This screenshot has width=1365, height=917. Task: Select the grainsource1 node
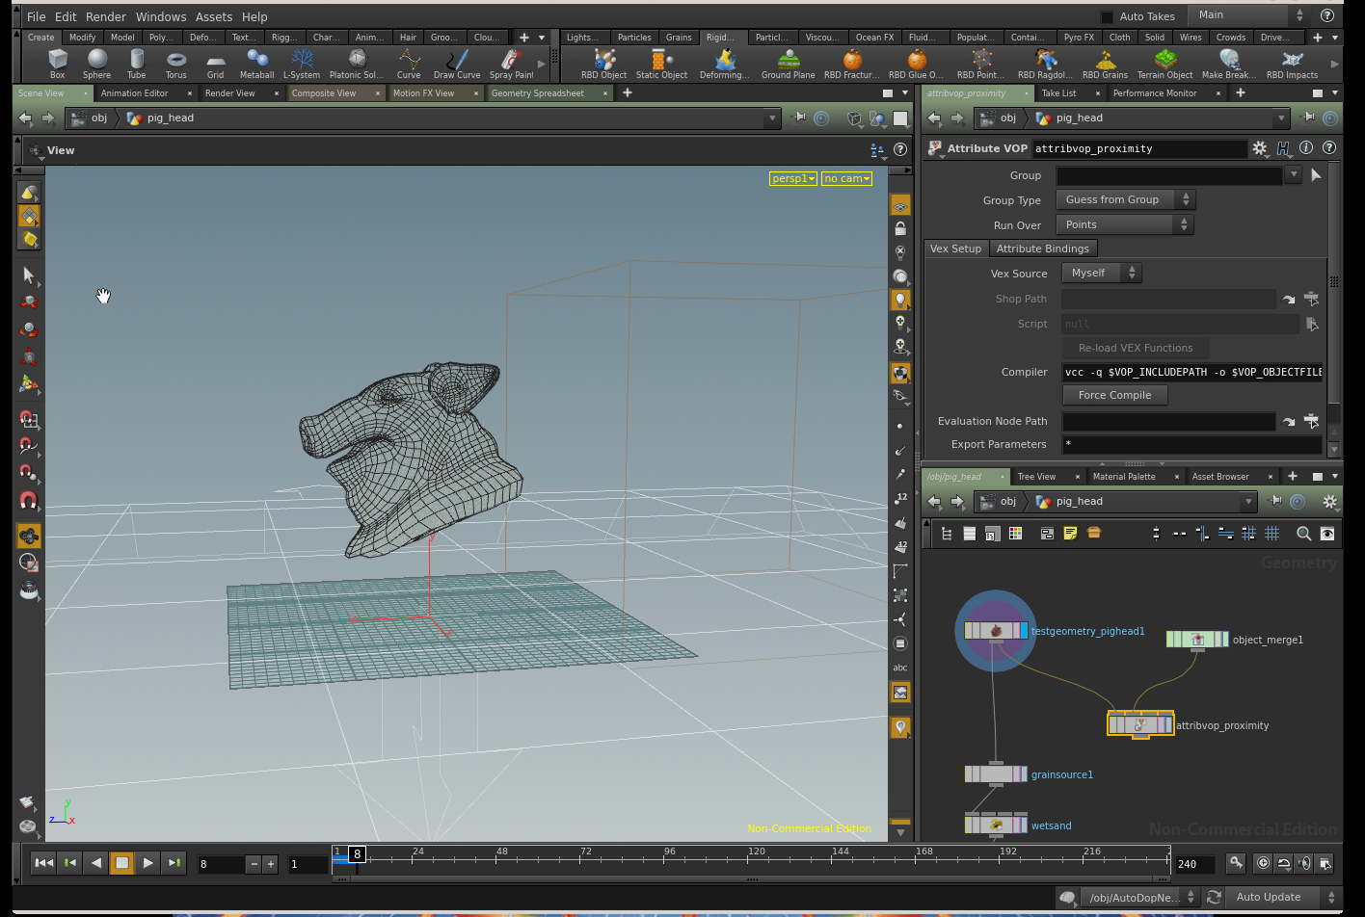(996, 774)
